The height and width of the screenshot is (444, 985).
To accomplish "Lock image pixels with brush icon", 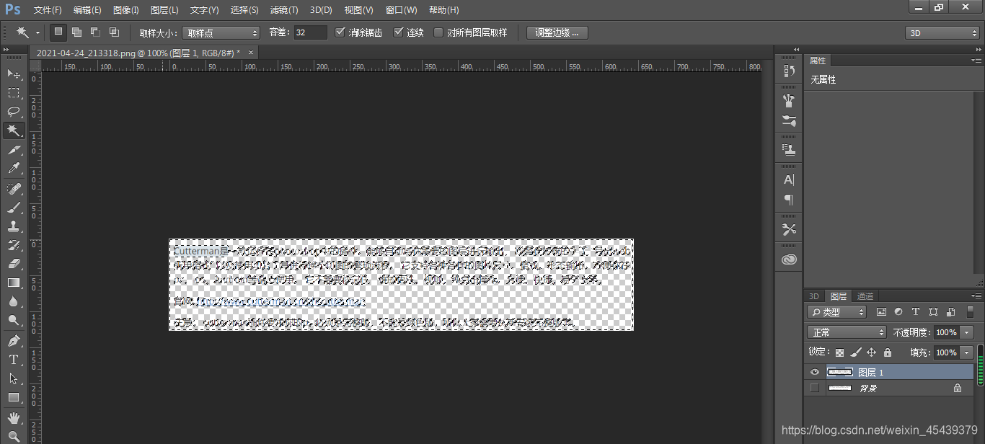I will 855,352.
